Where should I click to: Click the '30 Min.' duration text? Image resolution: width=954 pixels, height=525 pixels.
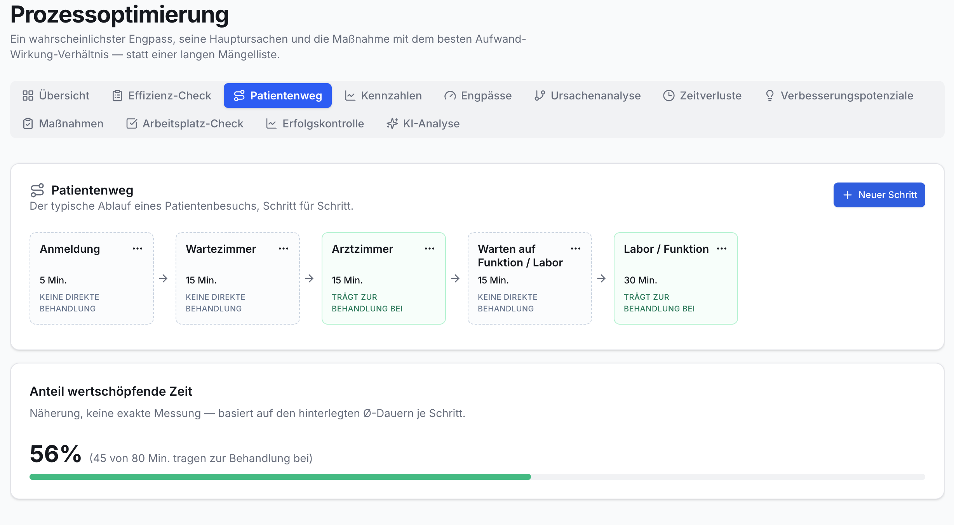click(641, 280)
